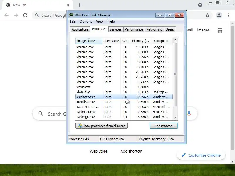Sort by Memory column header
This screenshot has height=176, width=235.
140,41
